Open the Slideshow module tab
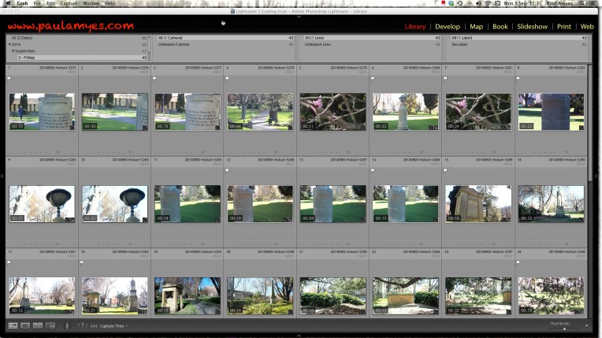The width and height of the screenshot is (602, 338). [x=532, y=27]
